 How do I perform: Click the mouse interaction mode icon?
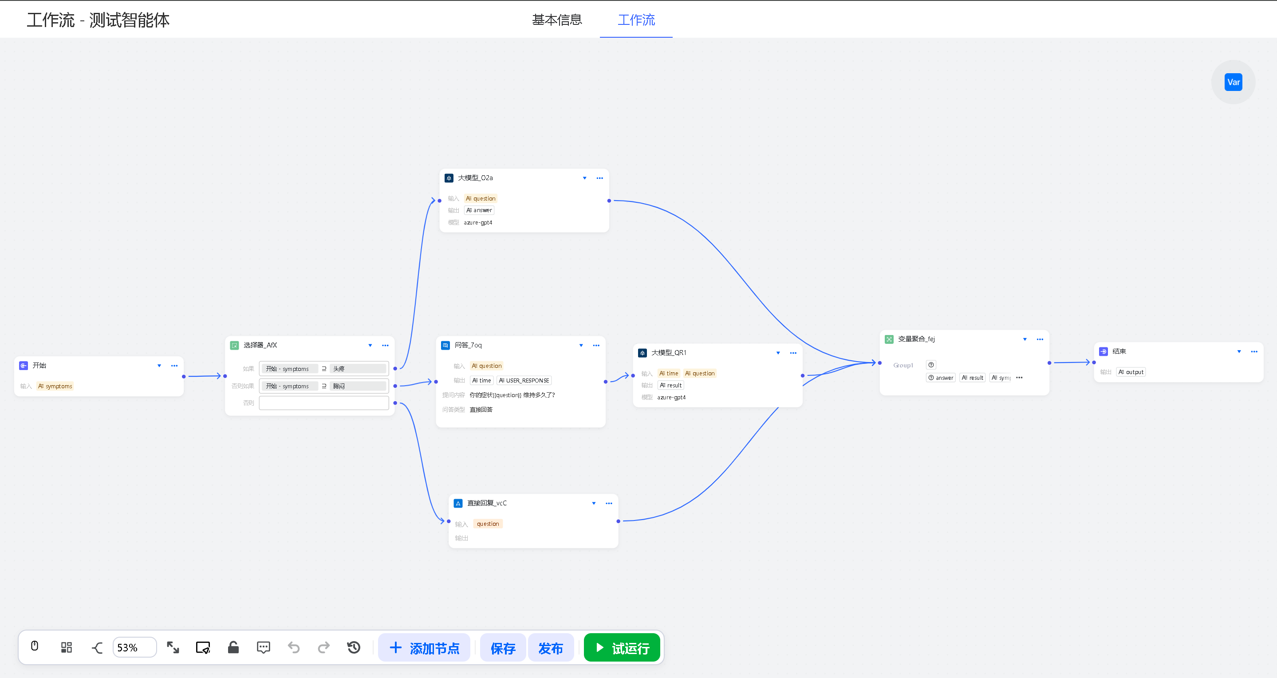(35, 646)
